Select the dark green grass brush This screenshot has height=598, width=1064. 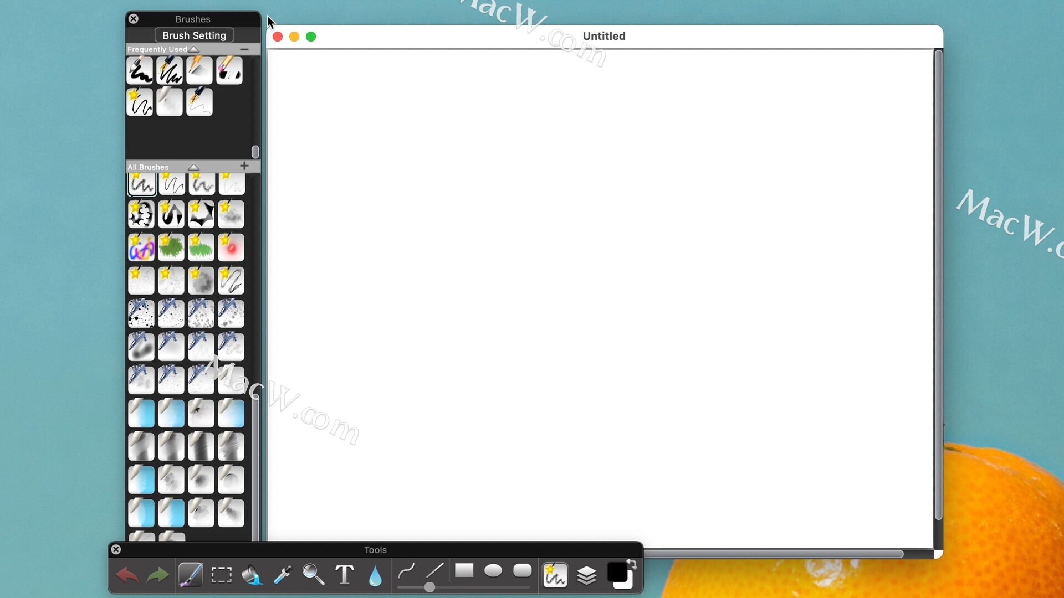[x=171, y=248]
